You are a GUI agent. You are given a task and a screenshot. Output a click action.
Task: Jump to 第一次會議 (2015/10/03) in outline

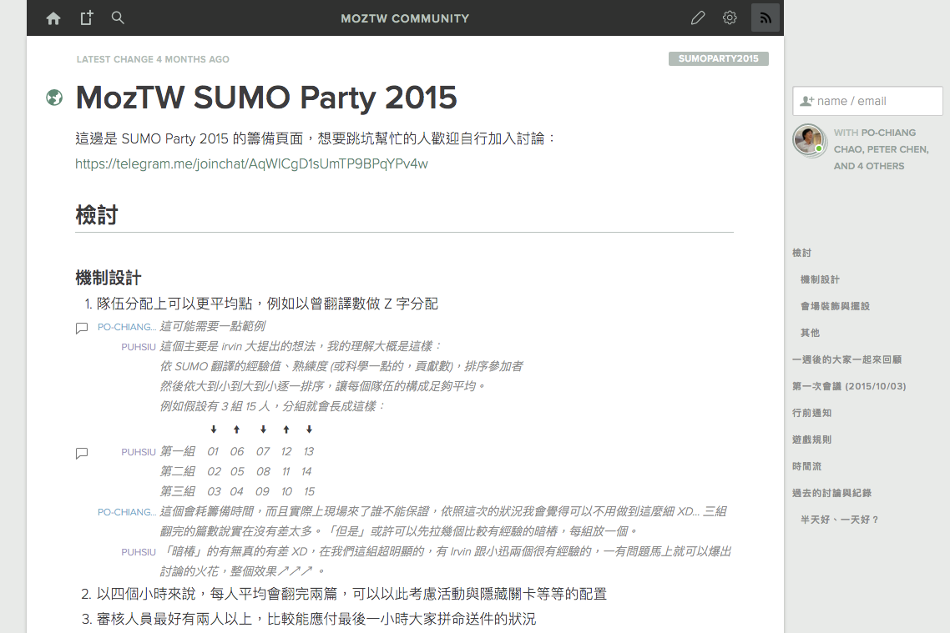point(849,386)
